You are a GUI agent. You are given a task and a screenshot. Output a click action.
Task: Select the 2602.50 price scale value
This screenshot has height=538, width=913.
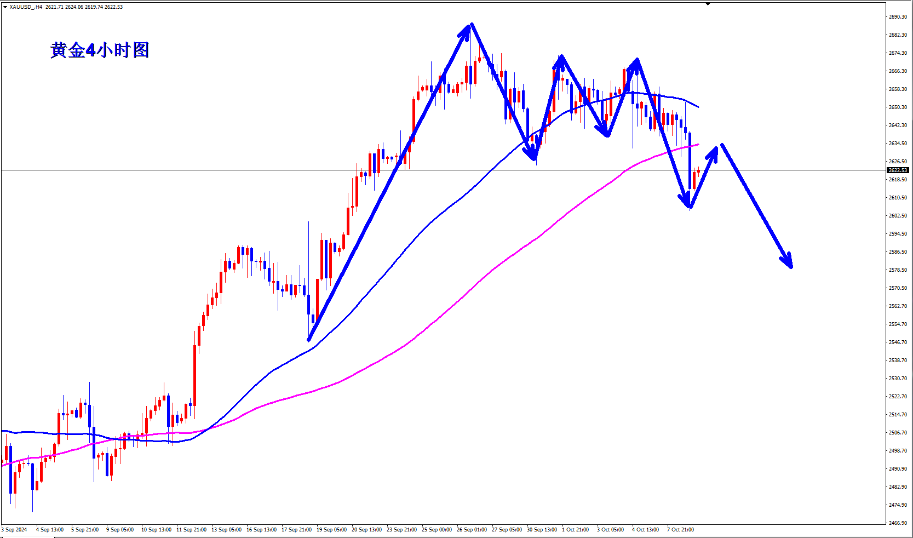[898, 216]
